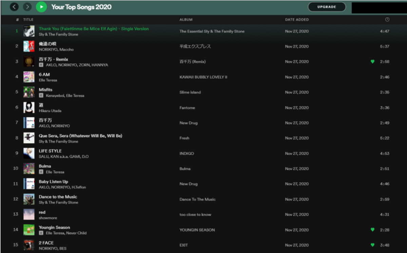Open artist H.Teflon on Baby Listen Up
The height and width of the screenshot is (253, 407).
click(x=78, y=187)
